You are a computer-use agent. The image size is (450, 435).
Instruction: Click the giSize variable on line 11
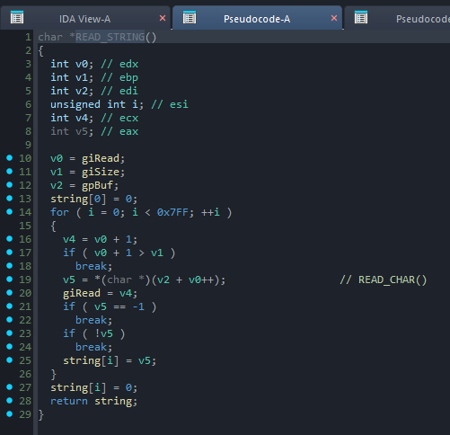coord(101,172)
